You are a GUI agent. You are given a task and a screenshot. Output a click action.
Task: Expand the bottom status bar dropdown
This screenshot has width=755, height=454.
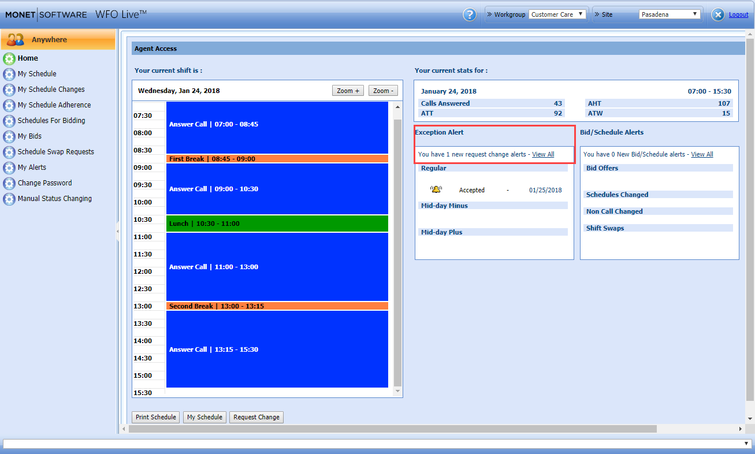click(746, 444)
